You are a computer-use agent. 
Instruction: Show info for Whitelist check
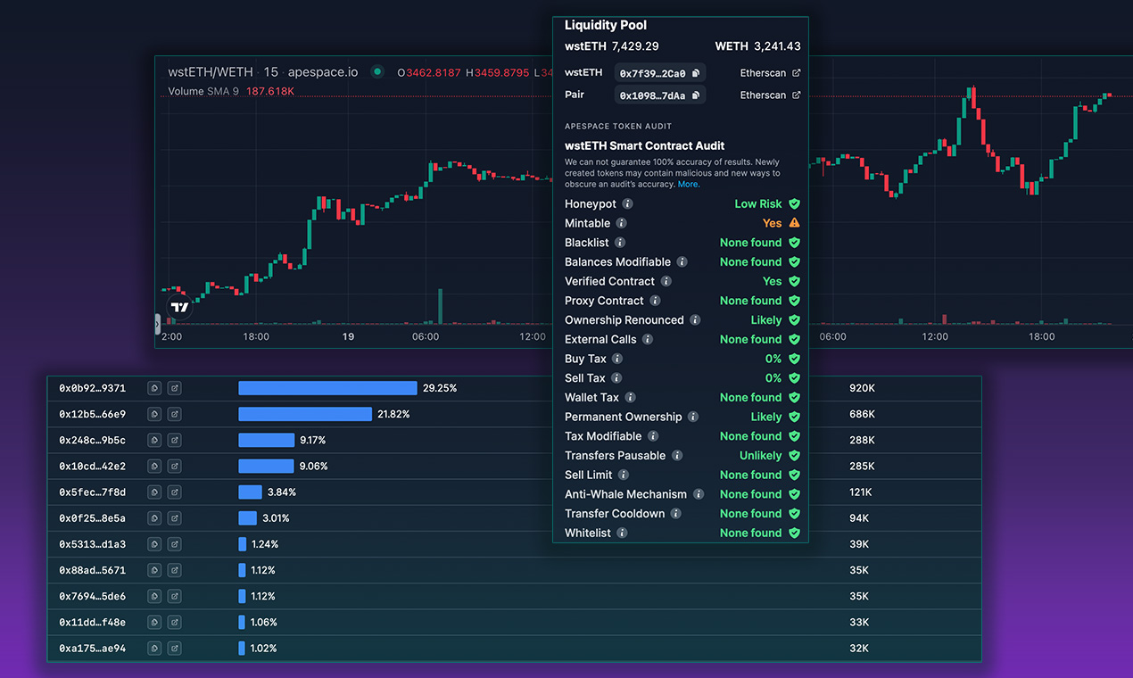622,533
